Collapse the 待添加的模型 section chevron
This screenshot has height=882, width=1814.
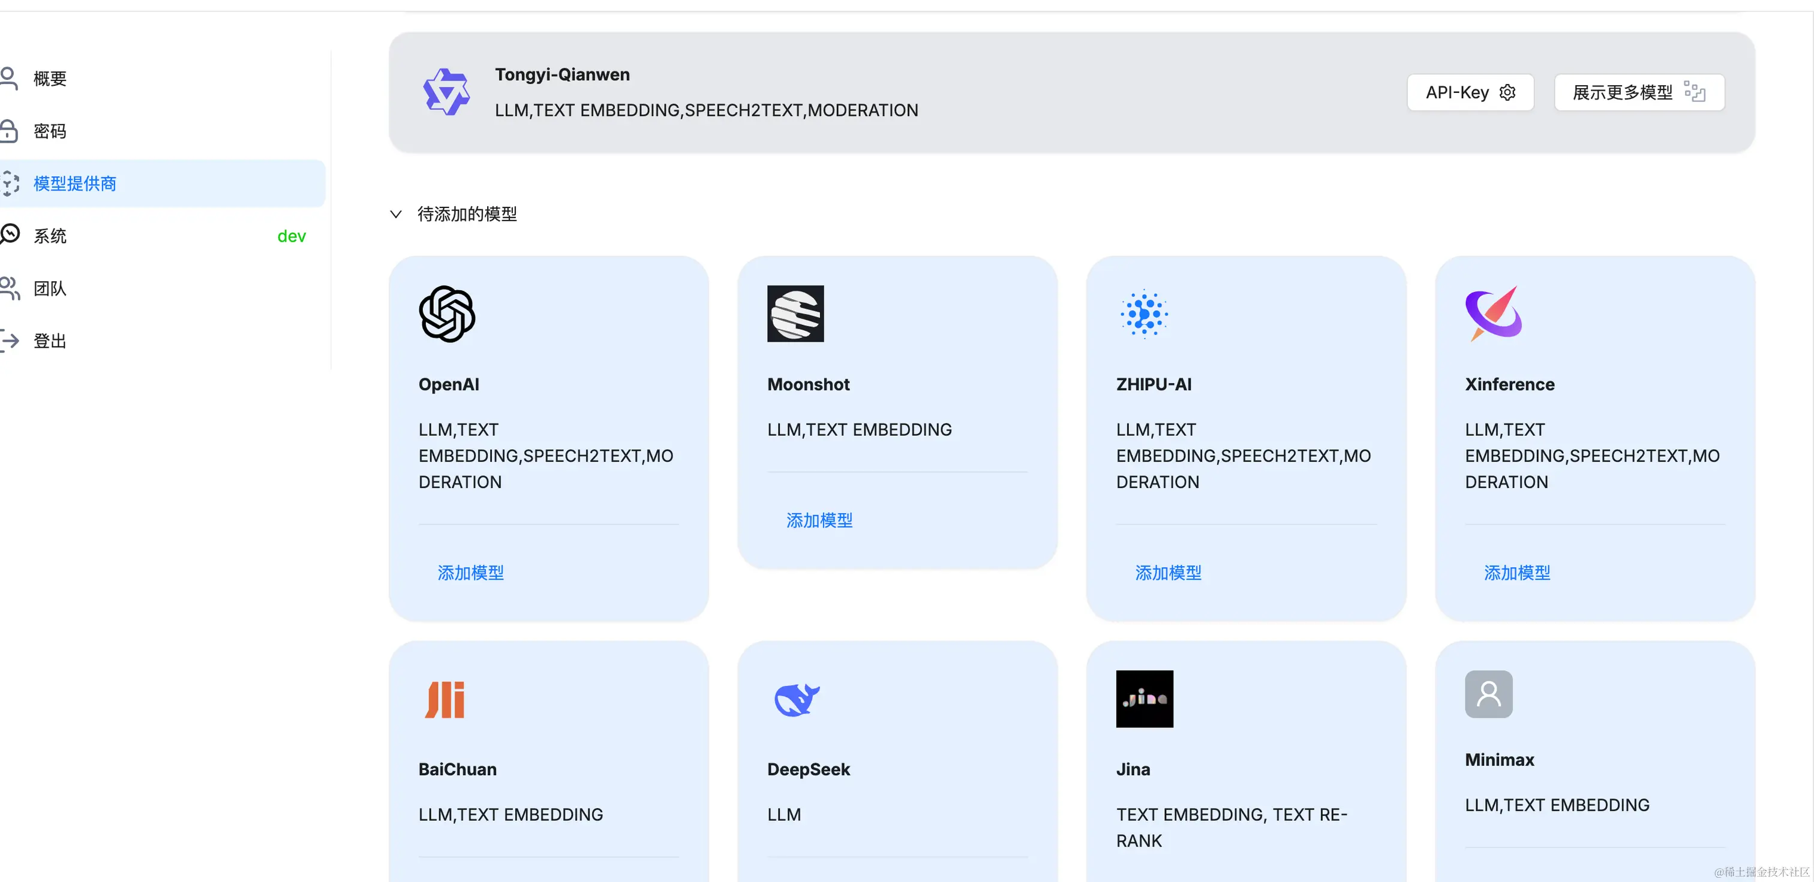(396, 214)
